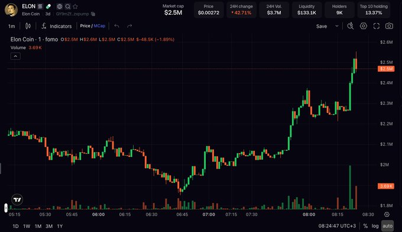Open chart settings hexagon icon
This screenshot has height=232, width=402.
pyautogui.click(x=364, y=26)
